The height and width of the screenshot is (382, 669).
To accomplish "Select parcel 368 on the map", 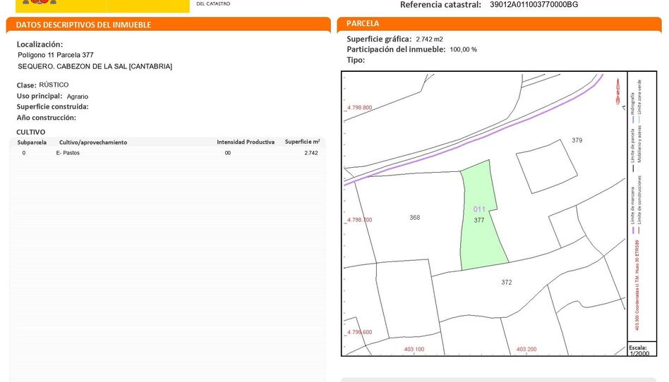I will (414, 218).
